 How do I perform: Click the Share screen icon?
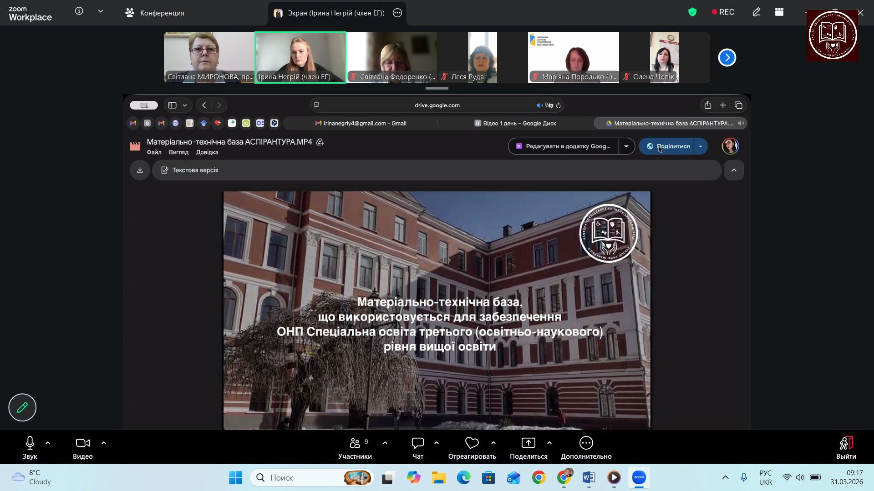pos(528,443)
